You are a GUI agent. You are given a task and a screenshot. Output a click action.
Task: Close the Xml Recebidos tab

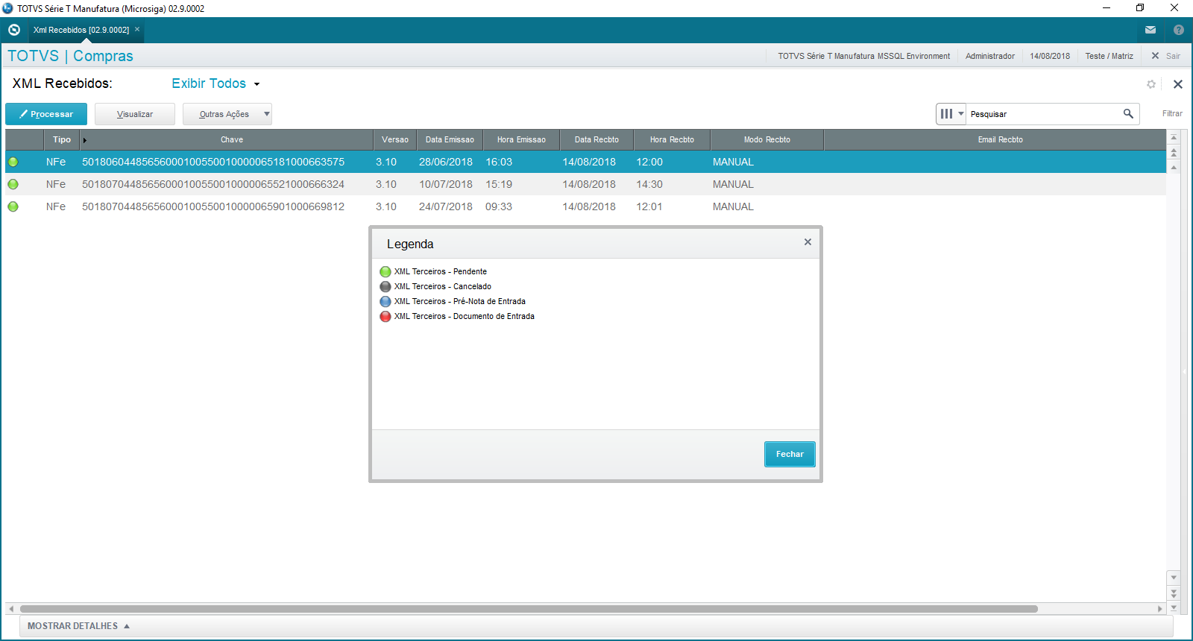(137, 30)
